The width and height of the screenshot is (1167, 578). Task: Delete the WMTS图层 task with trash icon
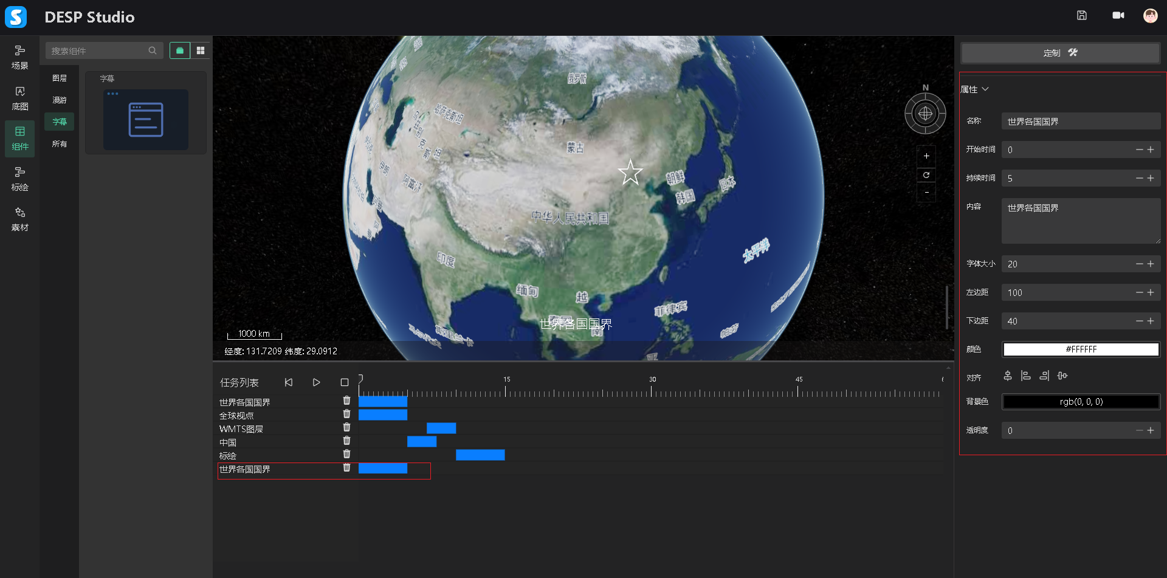pyautogui.click(x=346, y=428)
